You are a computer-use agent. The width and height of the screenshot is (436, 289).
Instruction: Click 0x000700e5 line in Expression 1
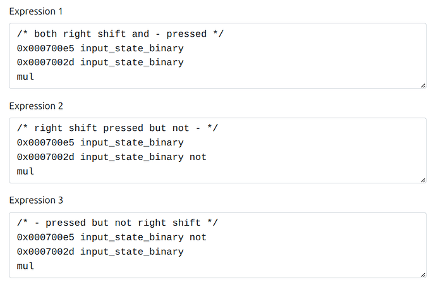point(100,49)
